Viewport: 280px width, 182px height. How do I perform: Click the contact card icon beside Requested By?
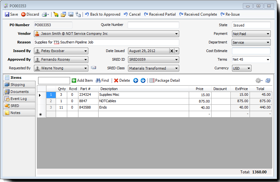pyautogui.click(x=93, y=68)
